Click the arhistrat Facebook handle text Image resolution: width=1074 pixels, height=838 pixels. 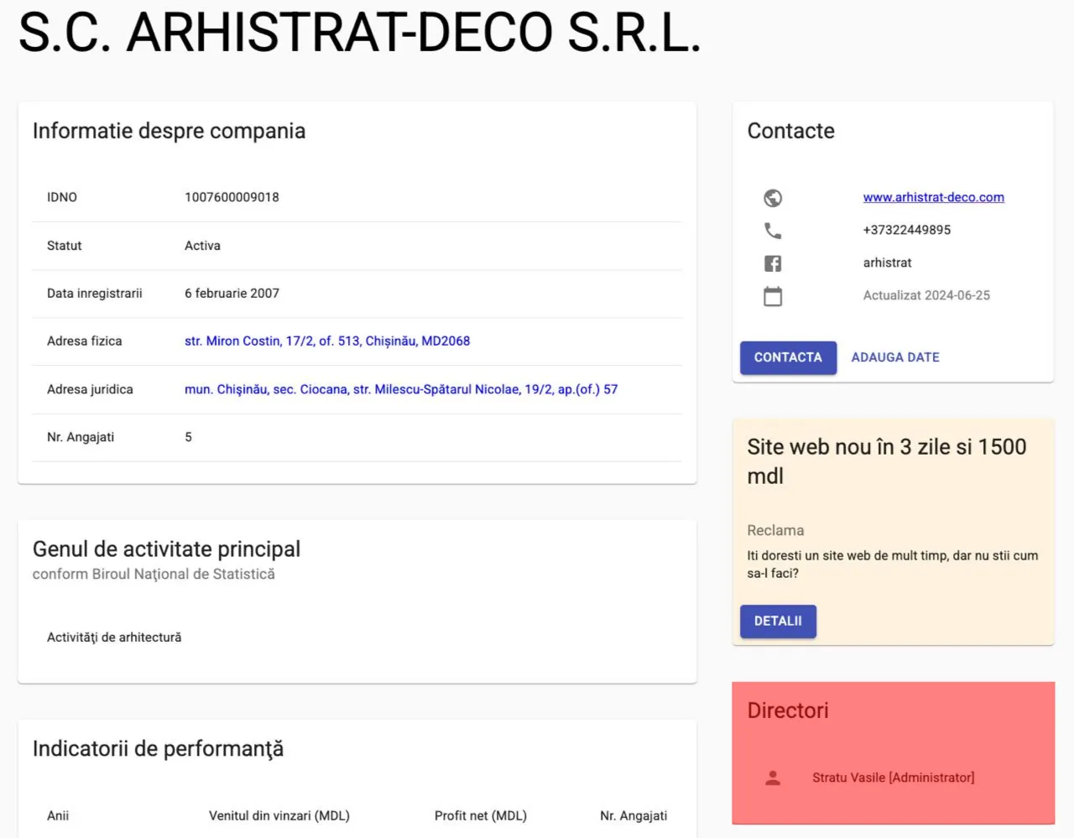pos(887,263)
